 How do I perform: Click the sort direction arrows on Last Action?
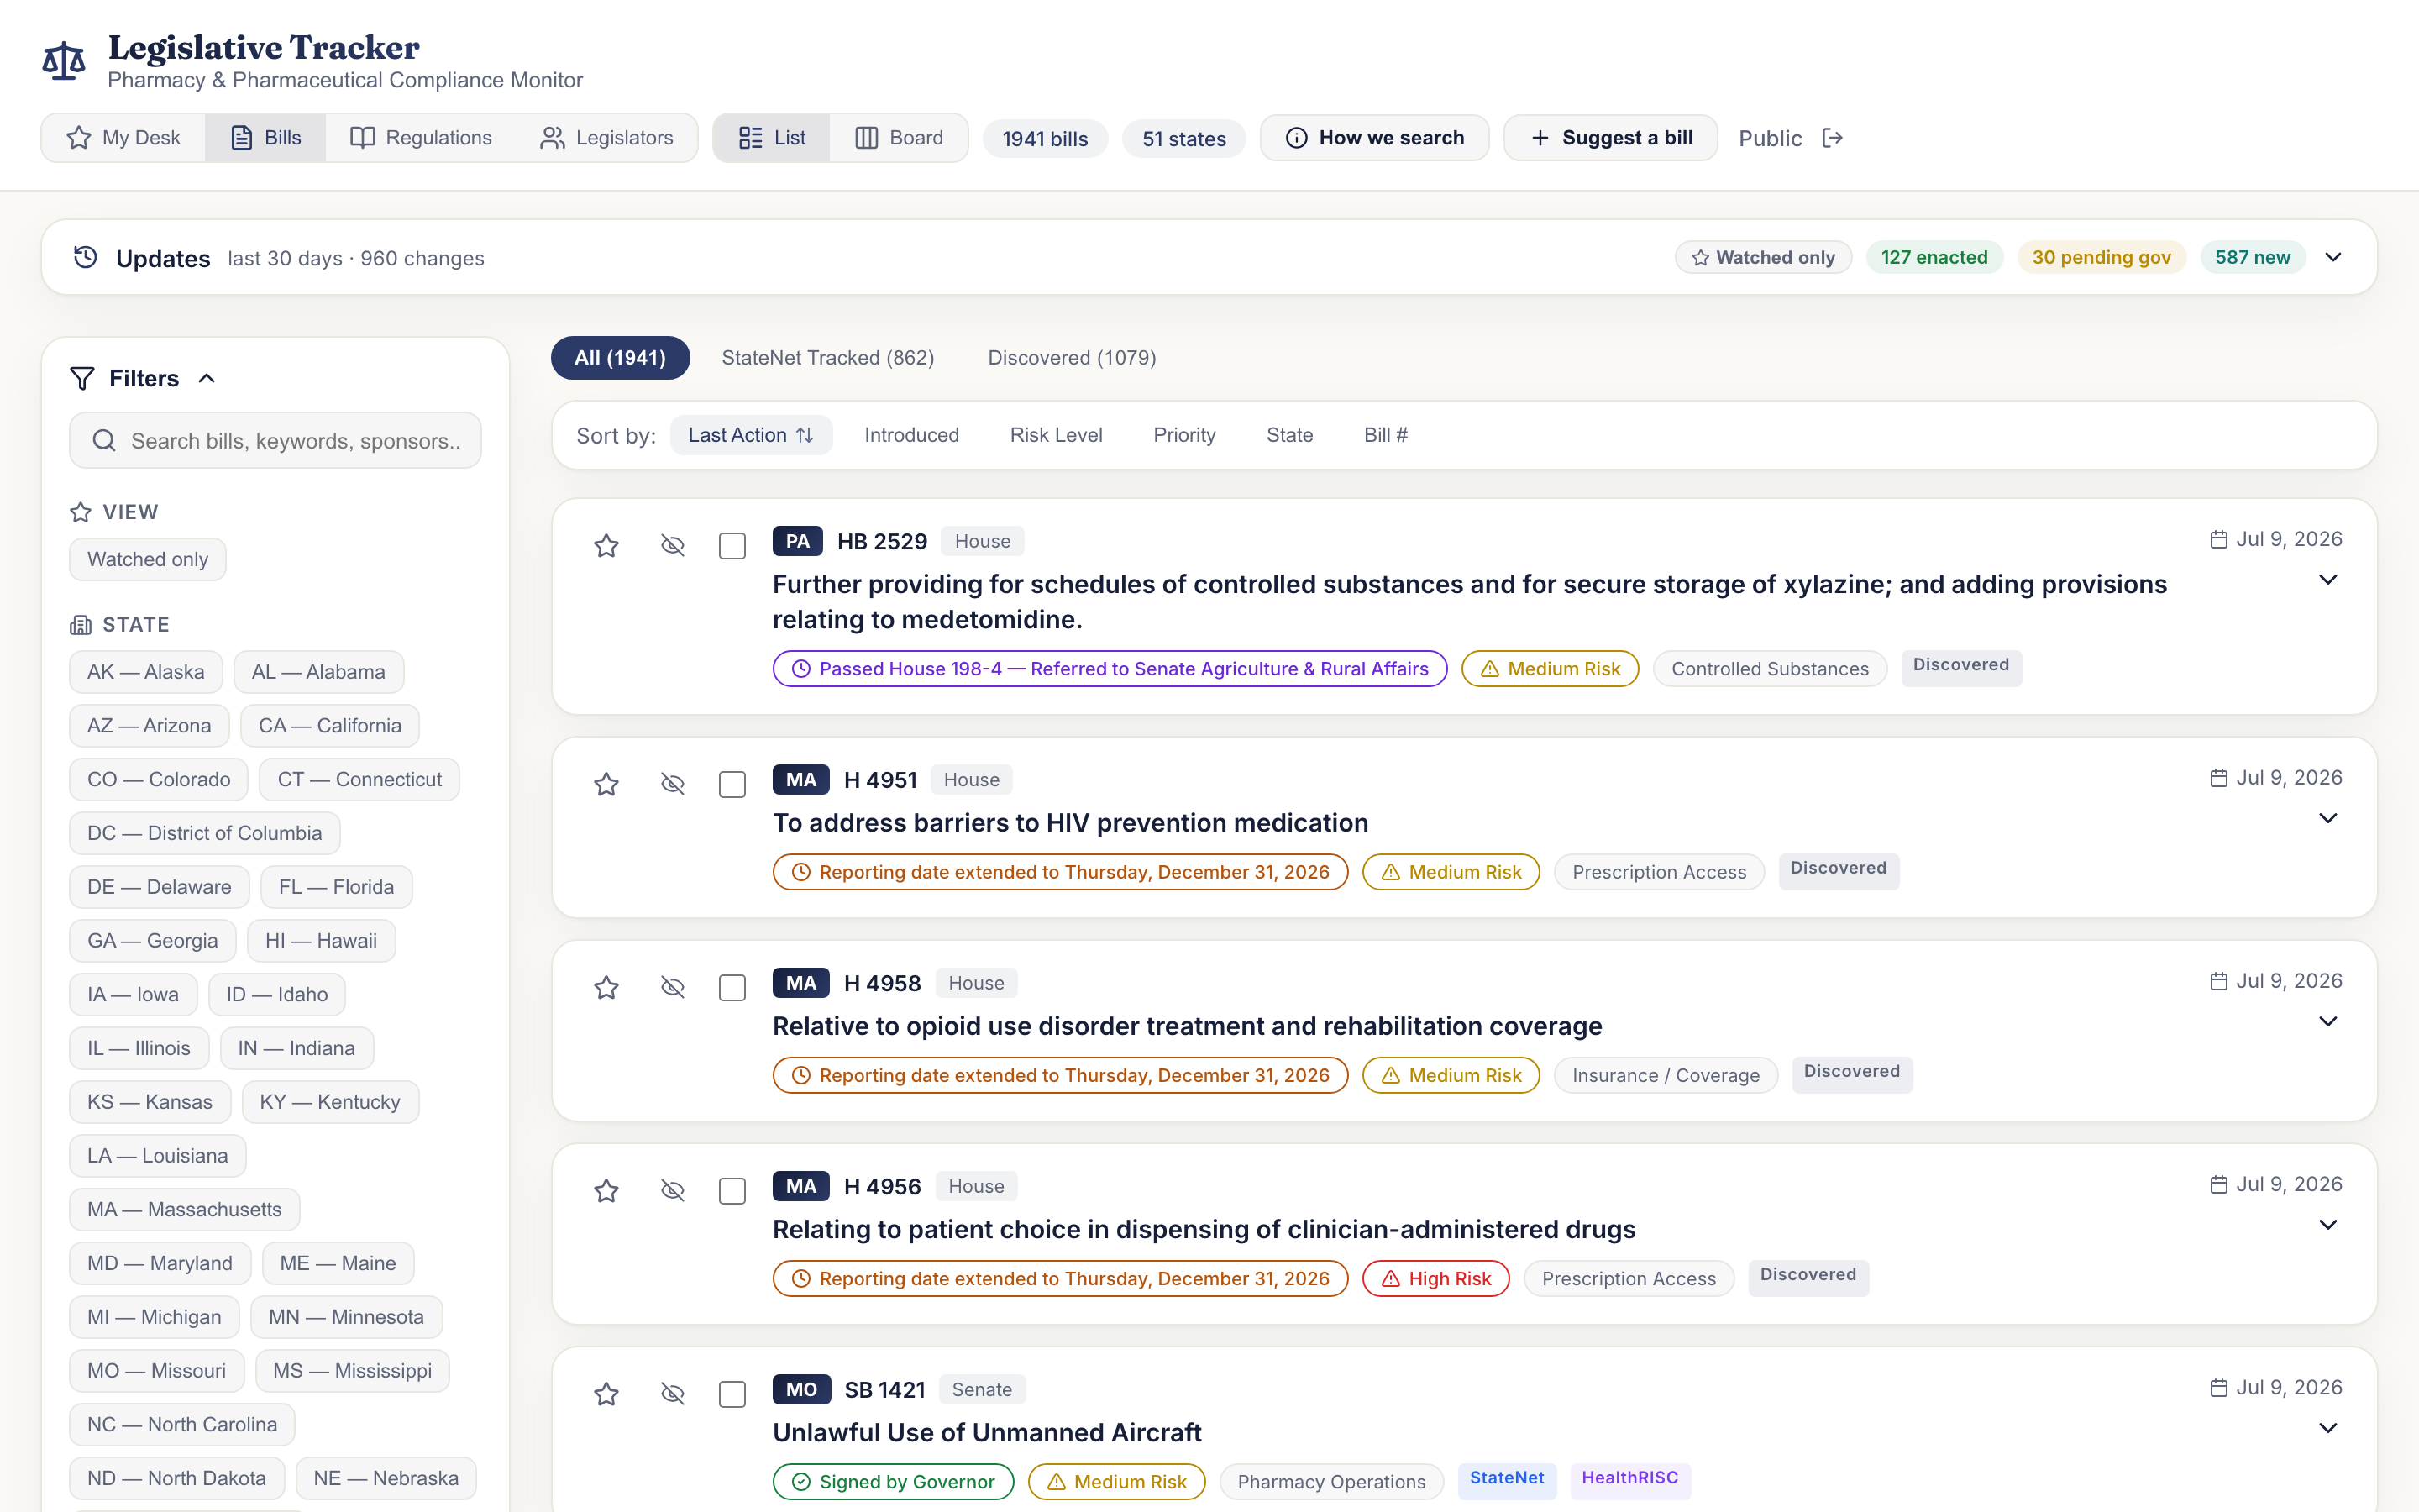click(805, 435)
